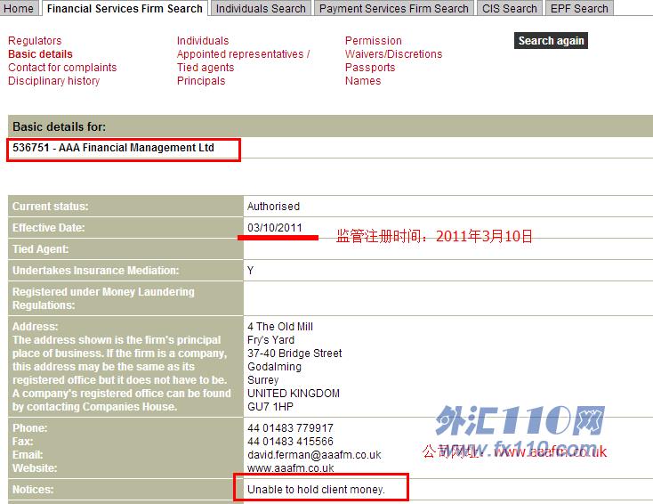Select Financial Services Firm Search tab
Image resolution: width=653 pixels, height=504 pixels.
tap(125, 8)
